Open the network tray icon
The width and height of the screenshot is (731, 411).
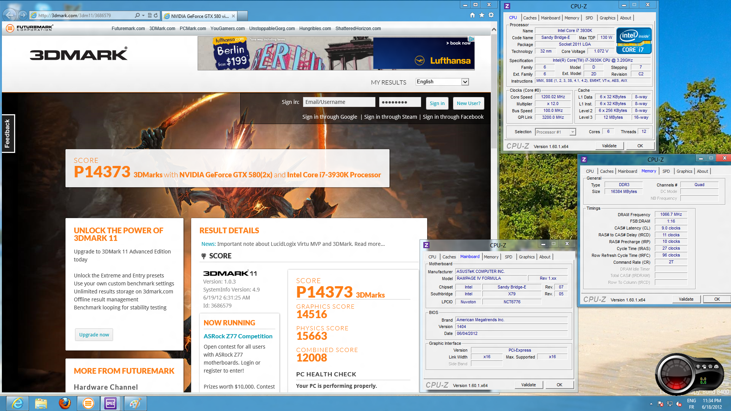[670, 404]
